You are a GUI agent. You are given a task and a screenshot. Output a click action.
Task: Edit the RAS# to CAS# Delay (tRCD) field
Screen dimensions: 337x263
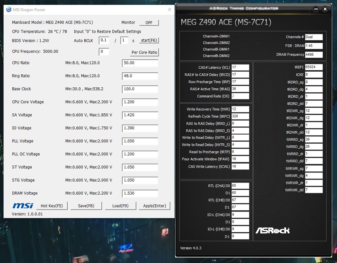(x=240, y=75)
